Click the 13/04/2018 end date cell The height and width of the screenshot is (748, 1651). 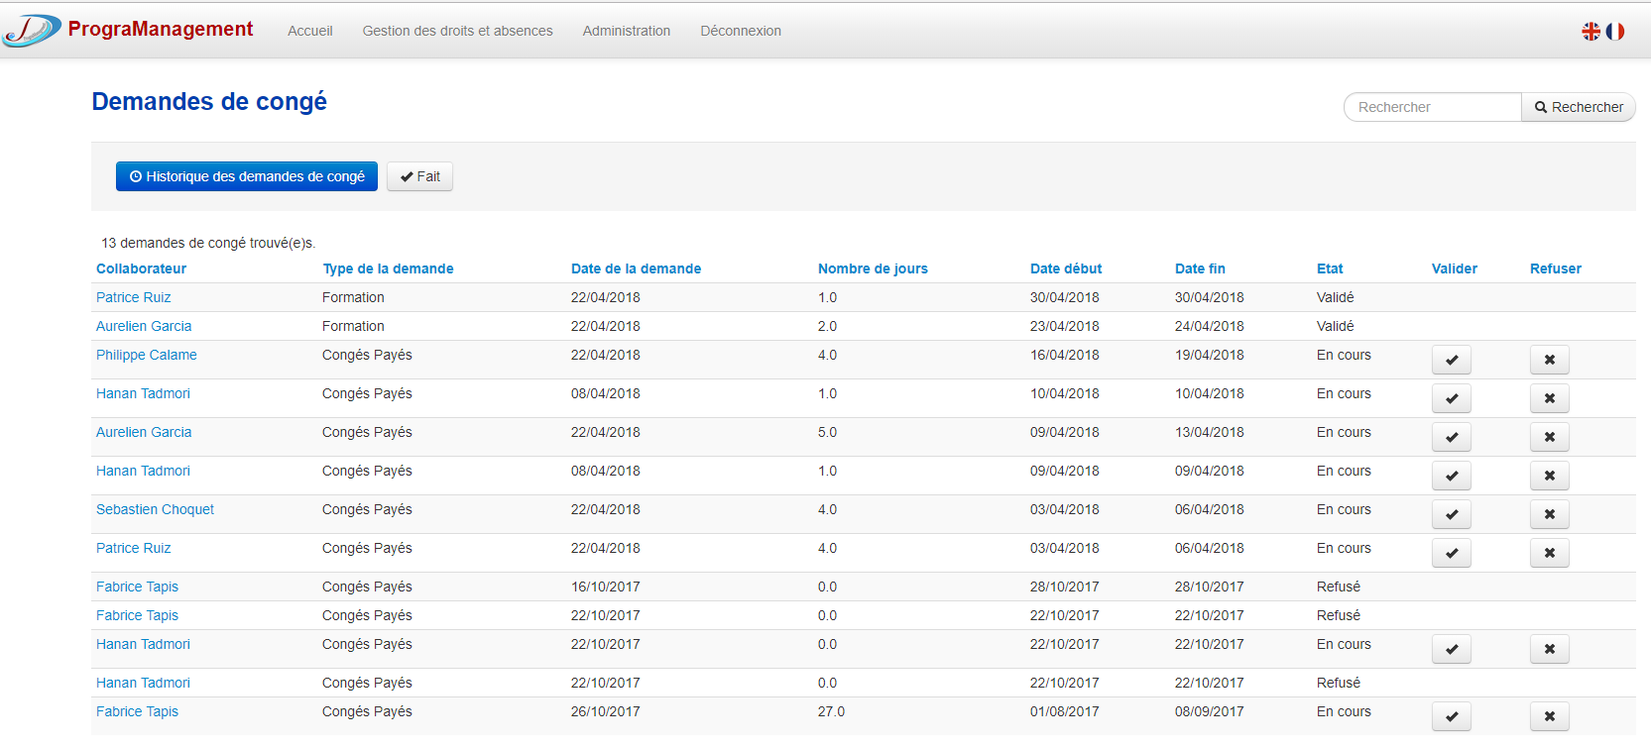click(x=1209, y=432)
